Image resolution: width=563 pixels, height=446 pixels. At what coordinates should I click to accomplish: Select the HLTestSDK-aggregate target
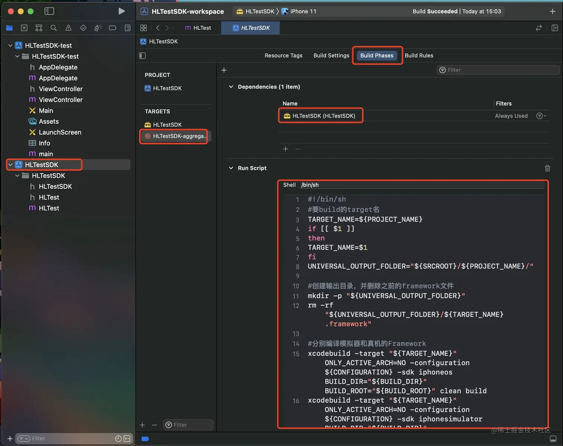(x=175, y=136)
